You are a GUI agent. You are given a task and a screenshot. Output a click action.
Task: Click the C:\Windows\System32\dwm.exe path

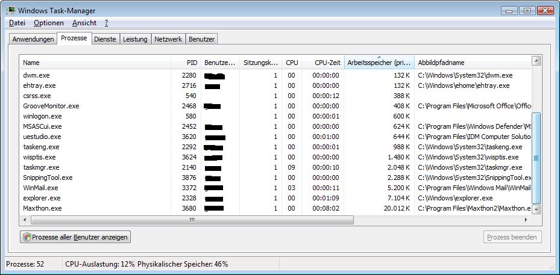point(465,75)
